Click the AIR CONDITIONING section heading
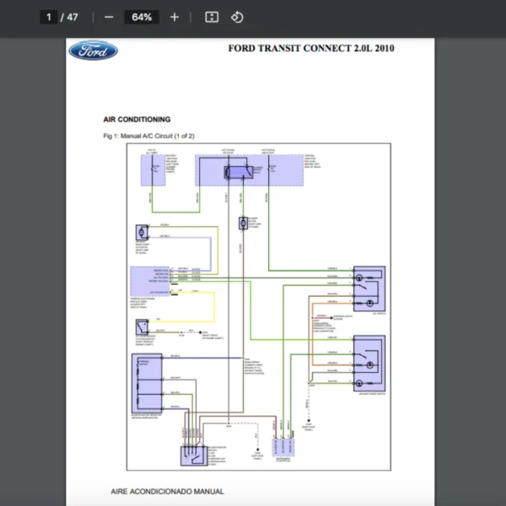The height and width of the screenshot is (506, 506). click(x=136, y=120)
